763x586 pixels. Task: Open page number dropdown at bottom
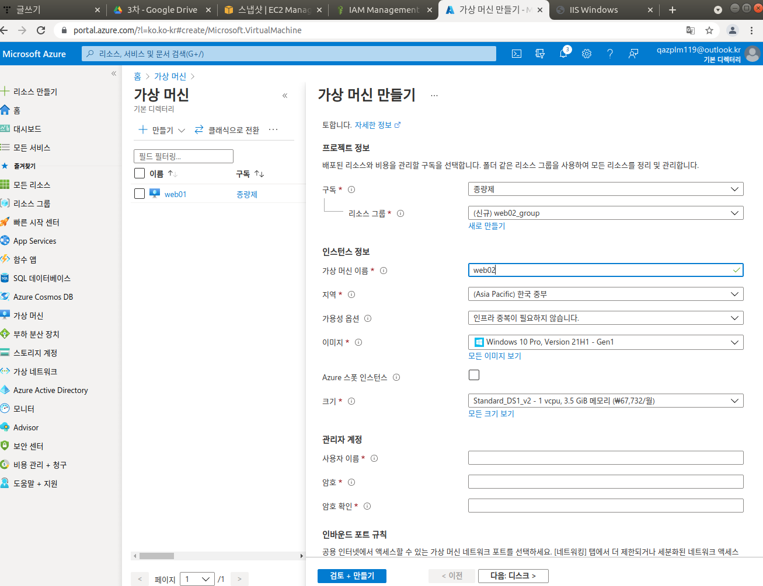[x=197, y=579]
